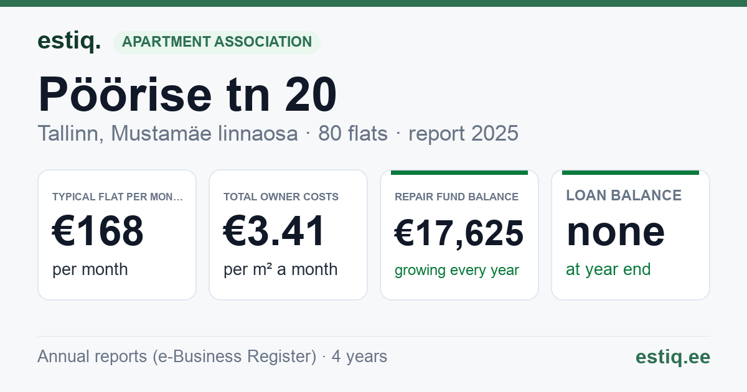Click the LOAN BALANCE label
The width and height of the screenshot is (747, 392).
(x=624, y=195)
